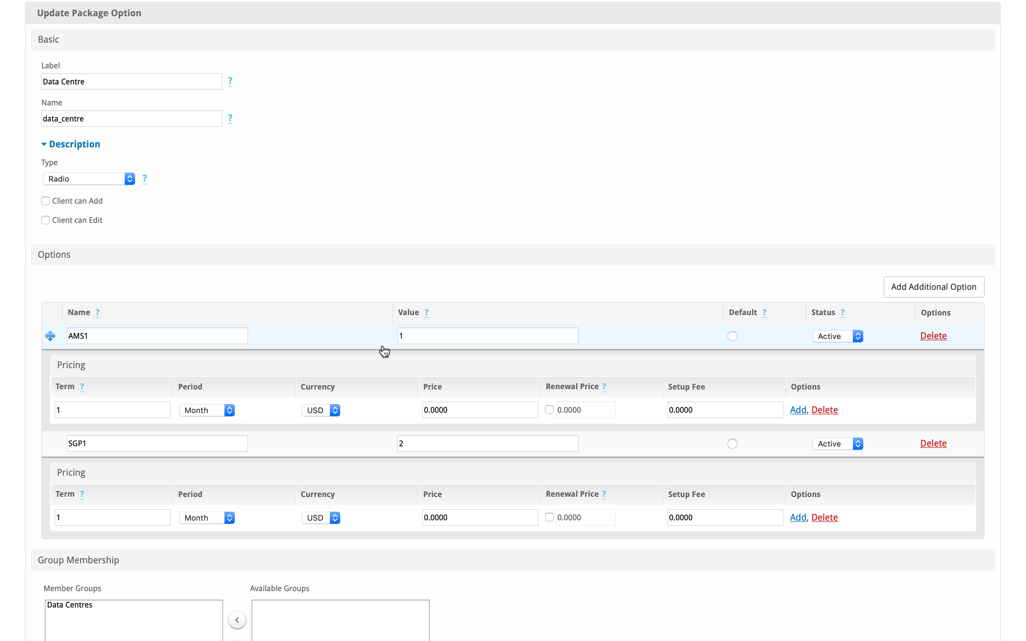Click the SGP1 option name field
The width and height of the screenshot is (1026, 641).
[x=157, y=443]
